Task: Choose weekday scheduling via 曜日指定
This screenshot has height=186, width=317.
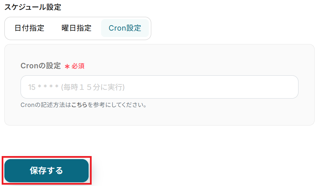Action: coord(76,28)
